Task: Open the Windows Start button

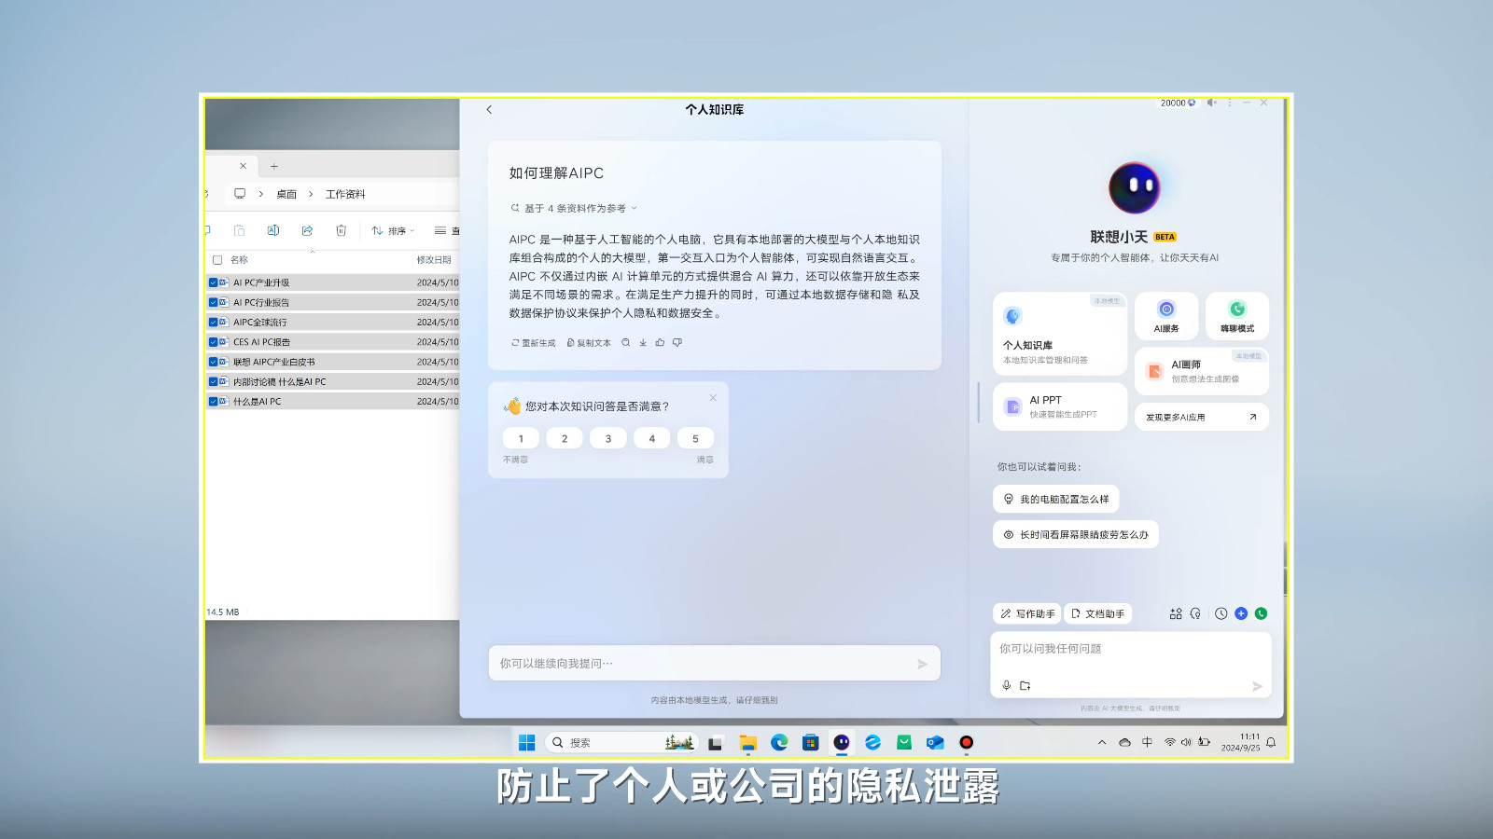Action: click(x=527, y=742)
